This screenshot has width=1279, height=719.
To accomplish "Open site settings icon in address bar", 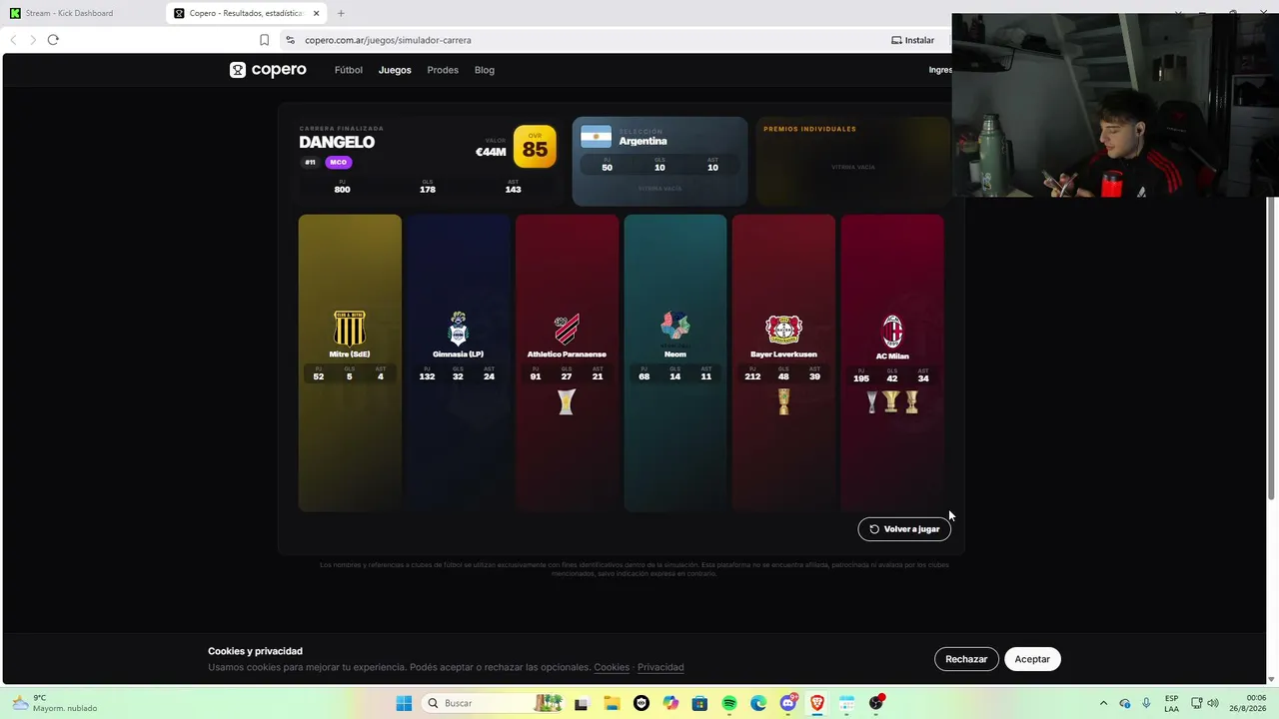I will (290, 40).
